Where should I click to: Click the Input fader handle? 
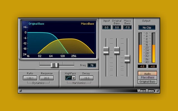tap(106, 51)
